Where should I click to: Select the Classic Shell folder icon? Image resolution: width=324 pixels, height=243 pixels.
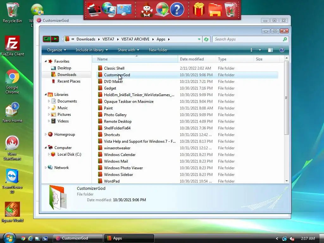100,68
